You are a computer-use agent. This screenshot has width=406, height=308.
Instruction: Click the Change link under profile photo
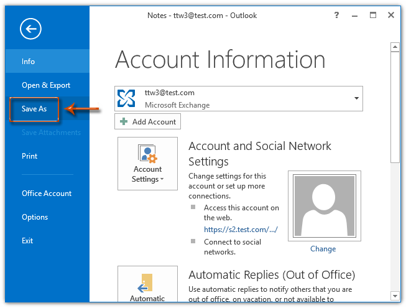323,249
